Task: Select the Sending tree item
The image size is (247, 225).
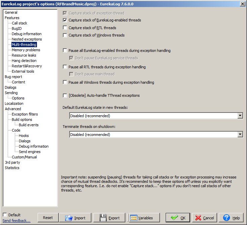Action: tap(11, 93)
